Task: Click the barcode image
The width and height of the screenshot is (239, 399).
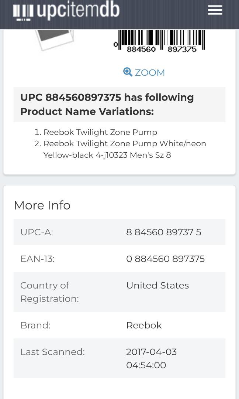Action: (159, 41)
